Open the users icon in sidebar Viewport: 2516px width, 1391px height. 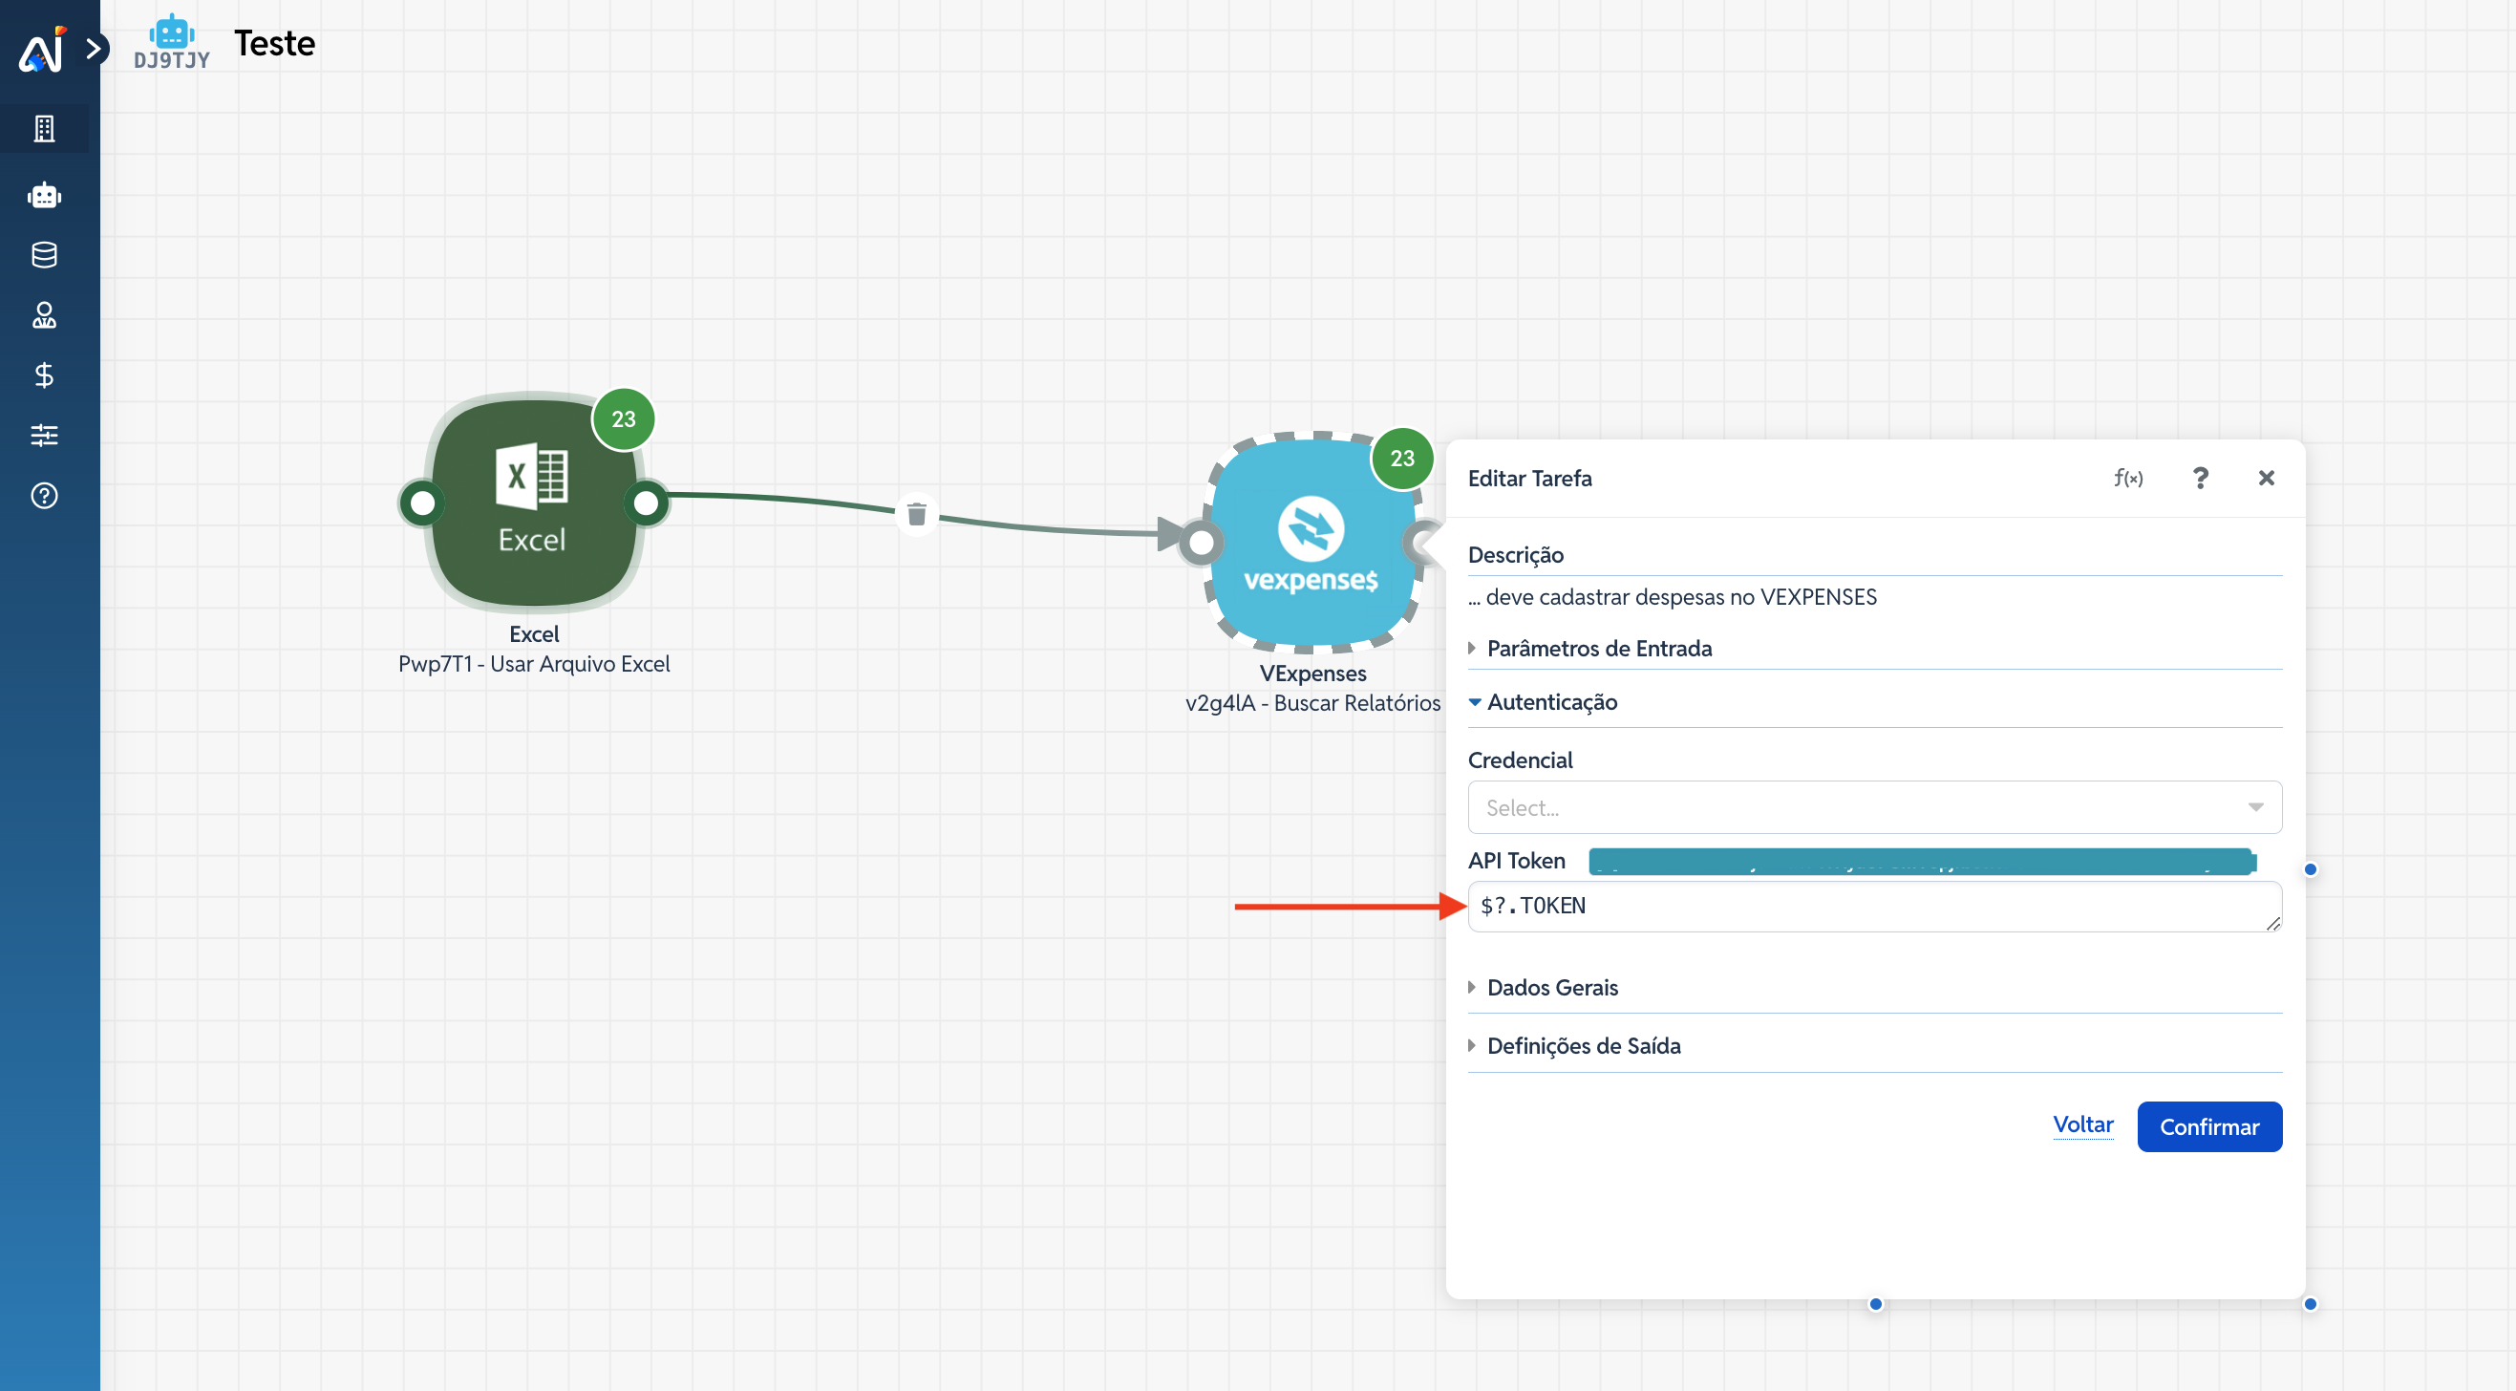(44, 315)
